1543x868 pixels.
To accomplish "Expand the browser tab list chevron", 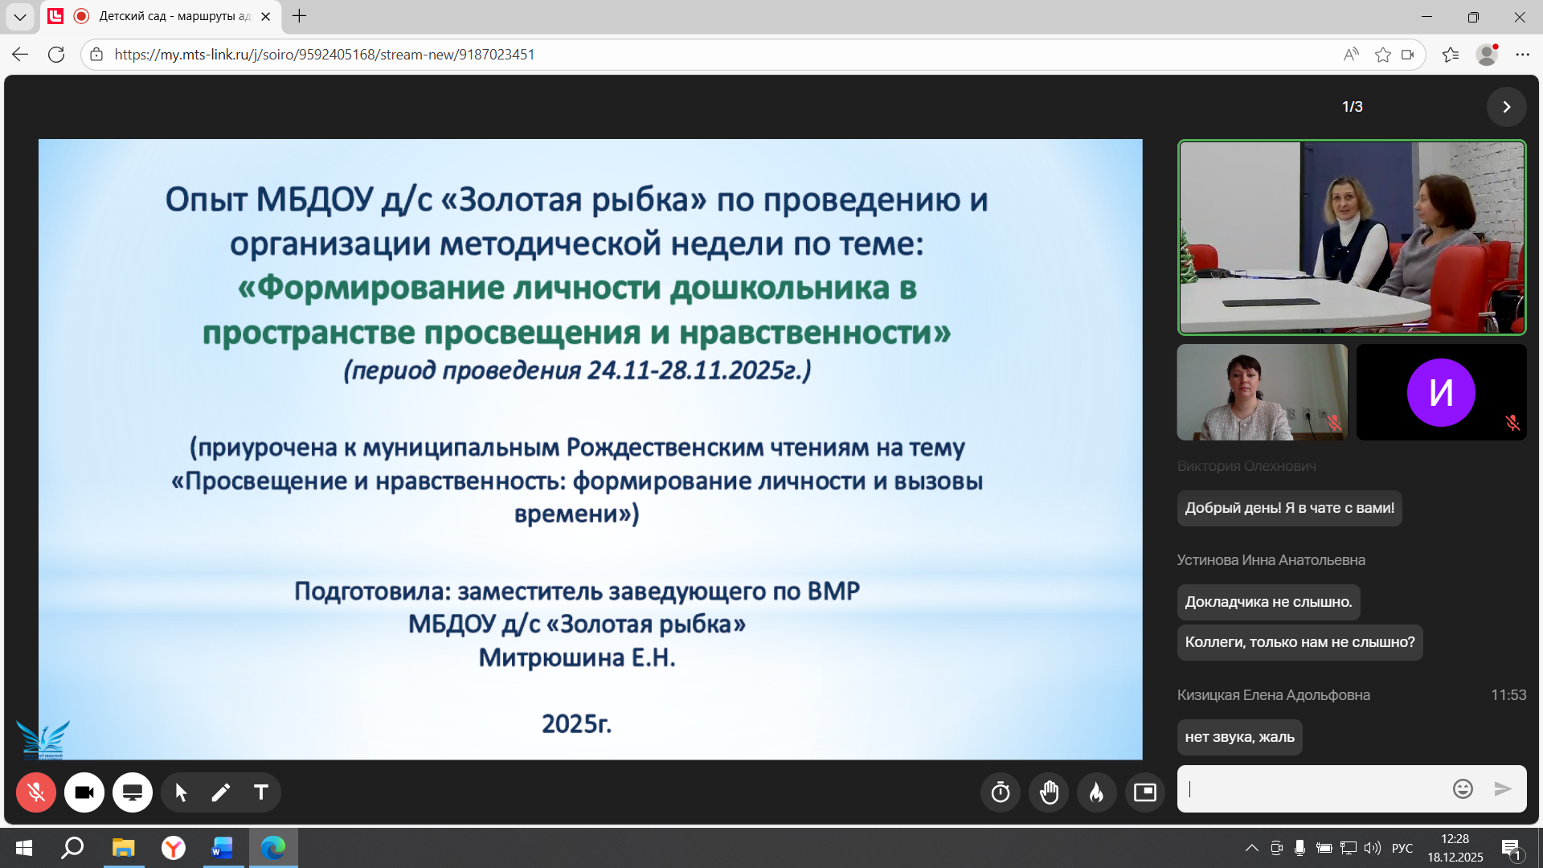I will (x=20, y=16).
